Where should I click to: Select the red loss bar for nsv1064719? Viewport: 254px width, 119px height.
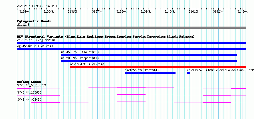158,67
